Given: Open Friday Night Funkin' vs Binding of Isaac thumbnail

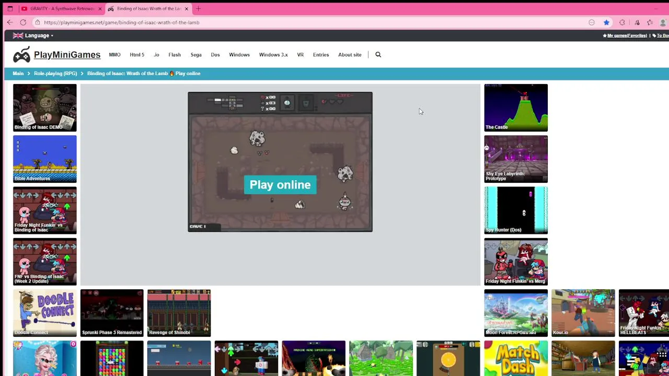Looking at the screenshot, I should tap(45, 210).
